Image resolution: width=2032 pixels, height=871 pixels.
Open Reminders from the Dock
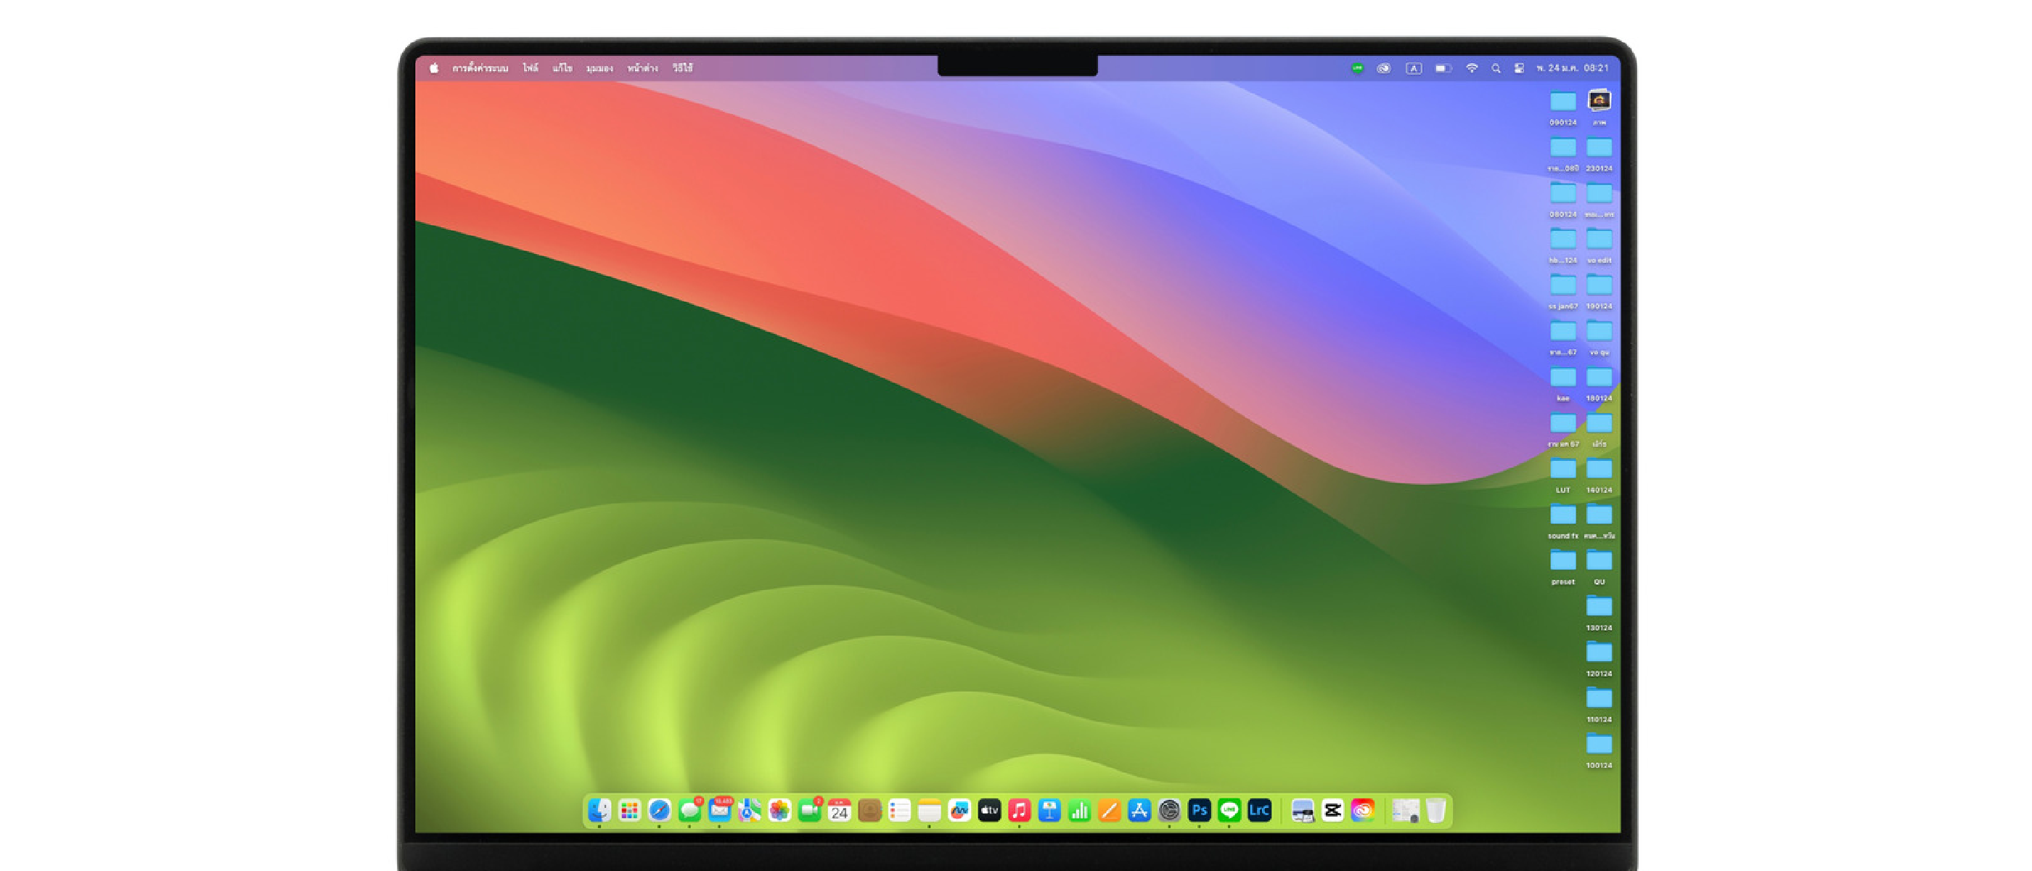(x=899, y=810)
